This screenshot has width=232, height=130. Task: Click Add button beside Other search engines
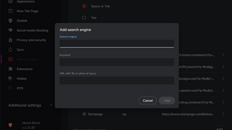[x=219, y=128]
